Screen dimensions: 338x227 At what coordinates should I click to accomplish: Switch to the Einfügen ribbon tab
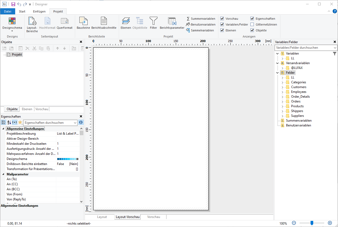tap(39, 11)
